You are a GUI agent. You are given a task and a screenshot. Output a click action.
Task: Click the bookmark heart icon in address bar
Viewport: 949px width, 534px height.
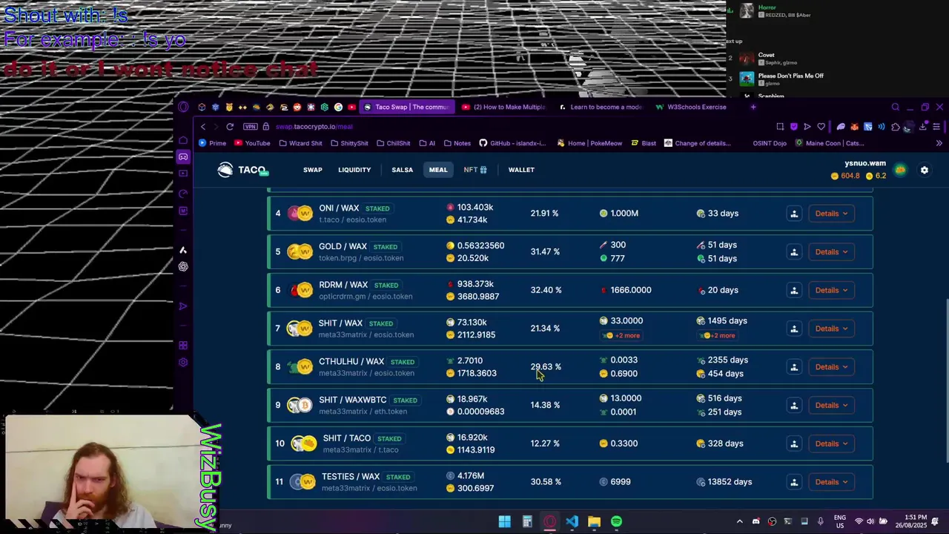tap(821, 127)
